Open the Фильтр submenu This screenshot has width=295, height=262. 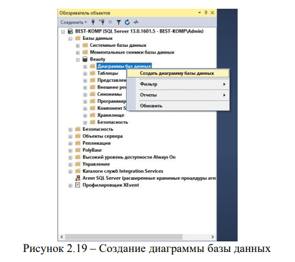pyautogui.click(x=178, y=84)
